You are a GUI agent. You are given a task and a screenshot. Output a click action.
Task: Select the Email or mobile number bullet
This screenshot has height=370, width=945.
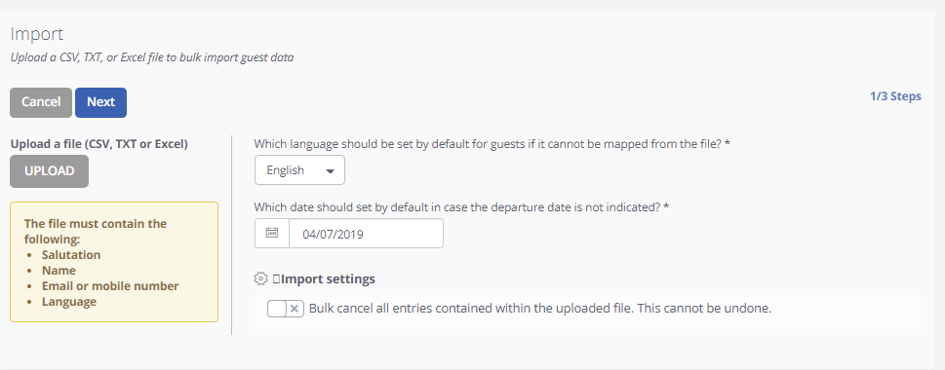click(x=110, y=286)
